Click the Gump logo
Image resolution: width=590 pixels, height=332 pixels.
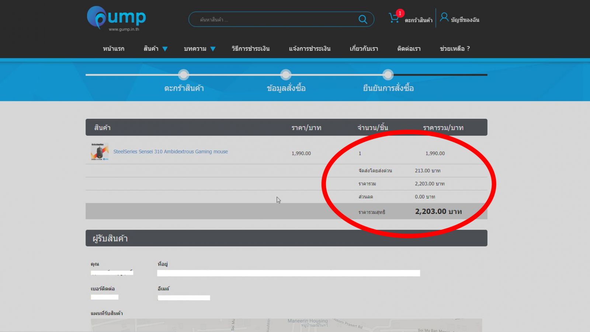[x=117, y=18]
